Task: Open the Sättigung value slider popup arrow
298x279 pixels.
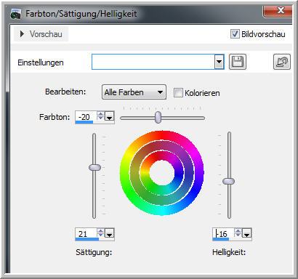Action: tap(110, 233)
